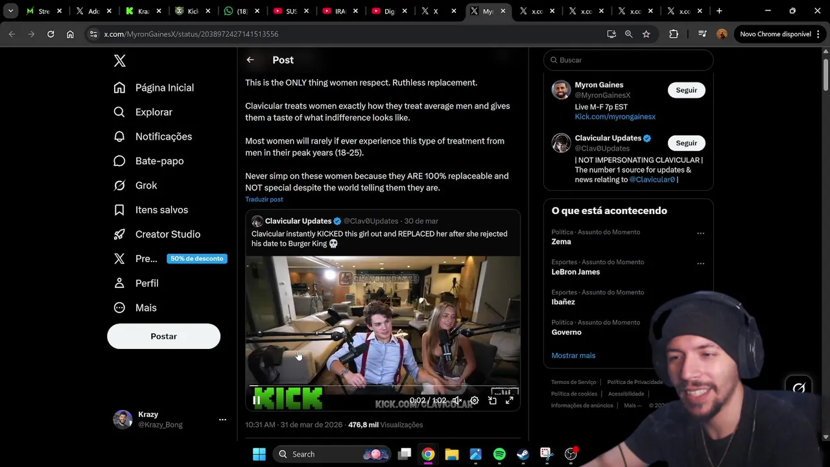Viewport: 830px width, 467px height.
Task: Switch to the Kick 'Kra' tab
Action: click(143, 11)
